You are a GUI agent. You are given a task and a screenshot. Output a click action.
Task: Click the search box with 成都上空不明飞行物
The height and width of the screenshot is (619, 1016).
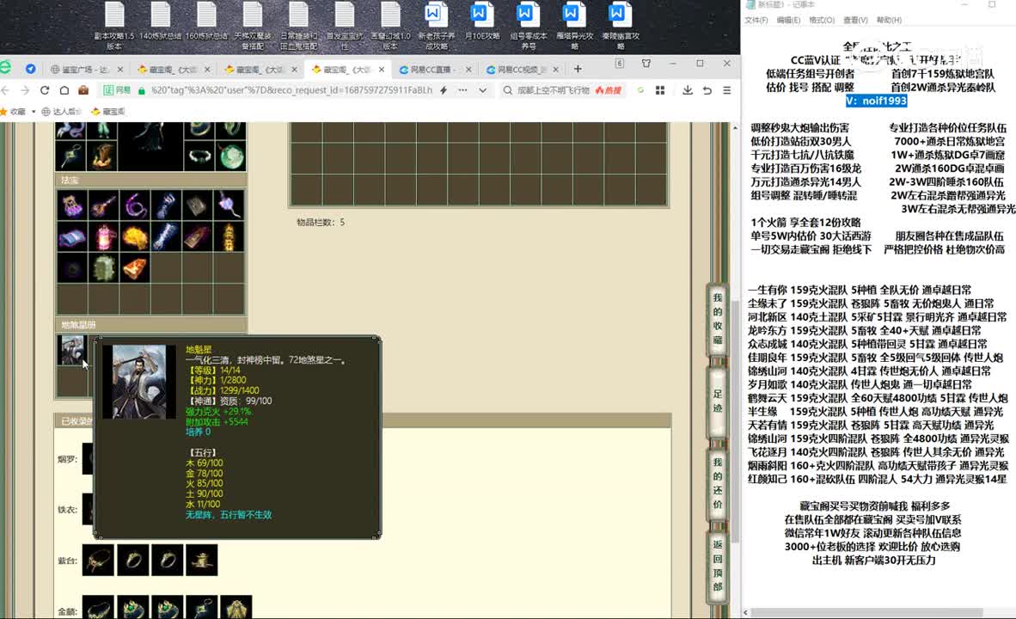(x=554, y=90)
